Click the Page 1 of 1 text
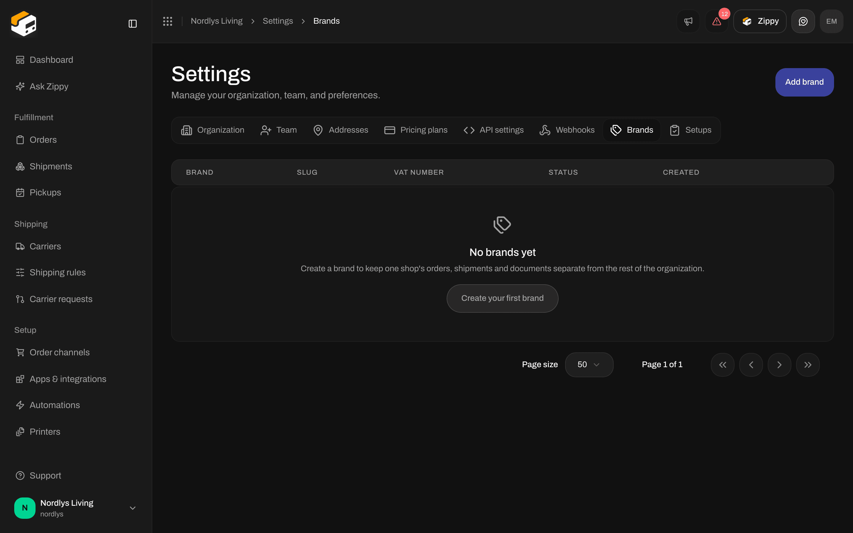Viewport: 853px width, 533px height. coord(662,365)
